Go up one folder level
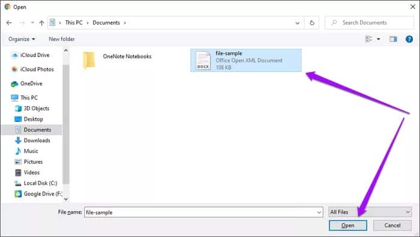The image size is (420, 237). (x=41, y=23)
